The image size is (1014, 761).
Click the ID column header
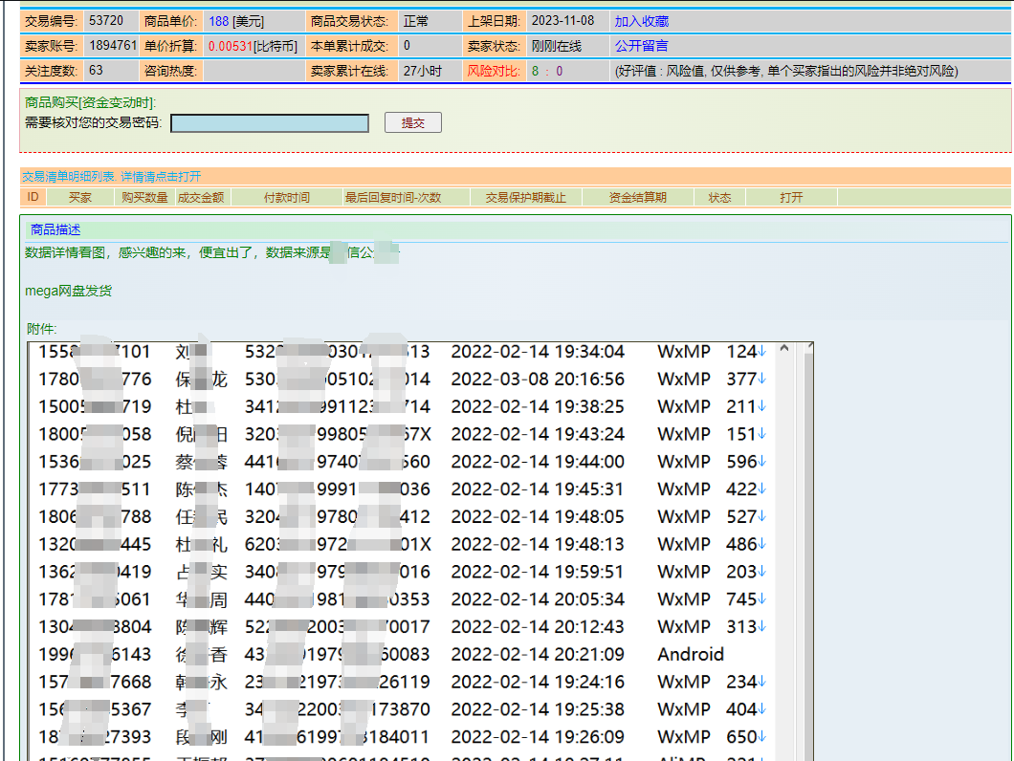[x=33, y=197]
